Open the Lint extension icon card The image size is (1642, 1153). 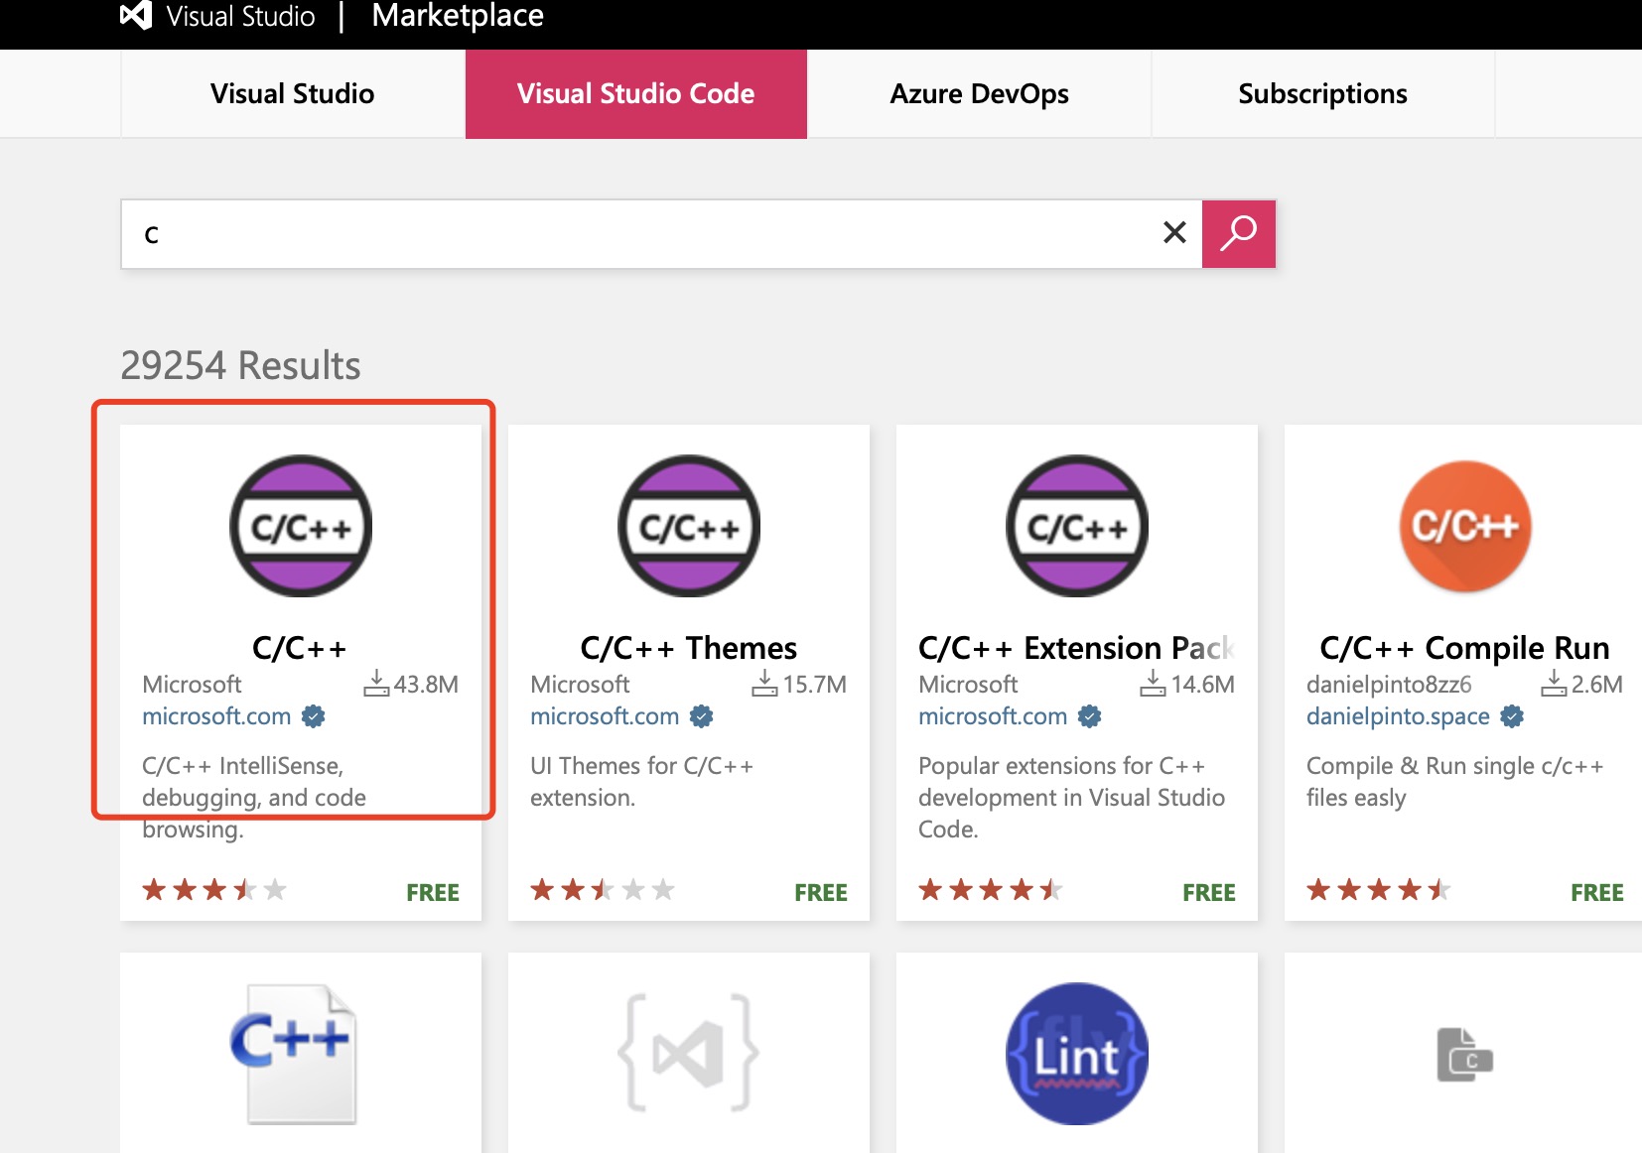pyautogui.click(x=1077, y=1054)
